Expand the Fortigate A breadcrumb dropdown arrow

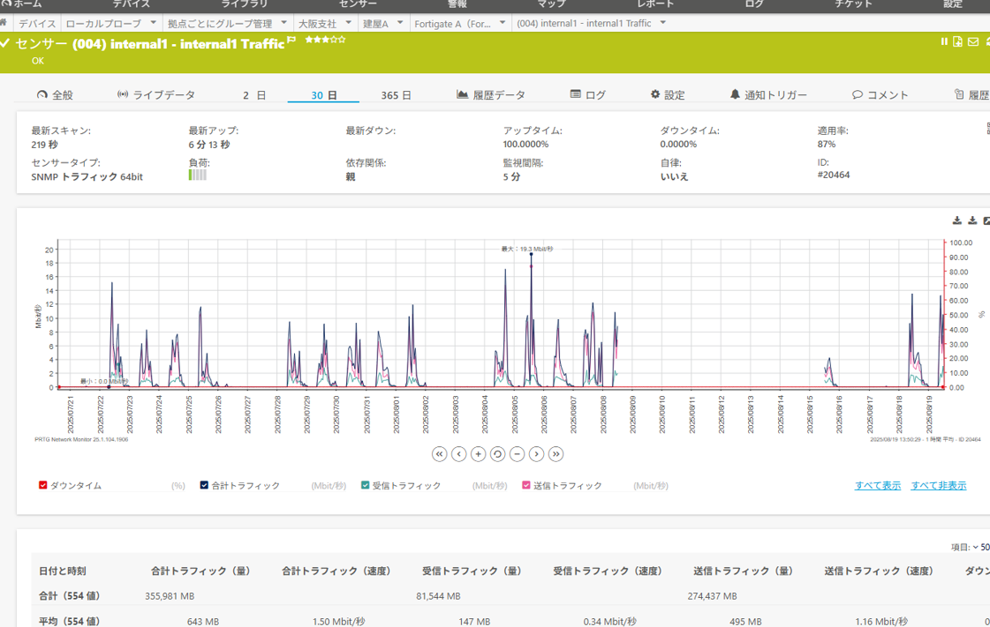[x=503, y=23]
